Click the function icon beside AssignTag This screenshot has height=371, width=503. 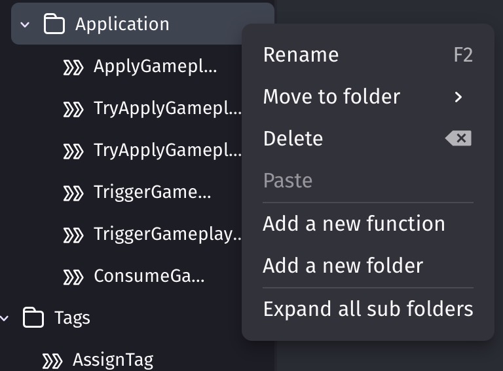point(52,361)
